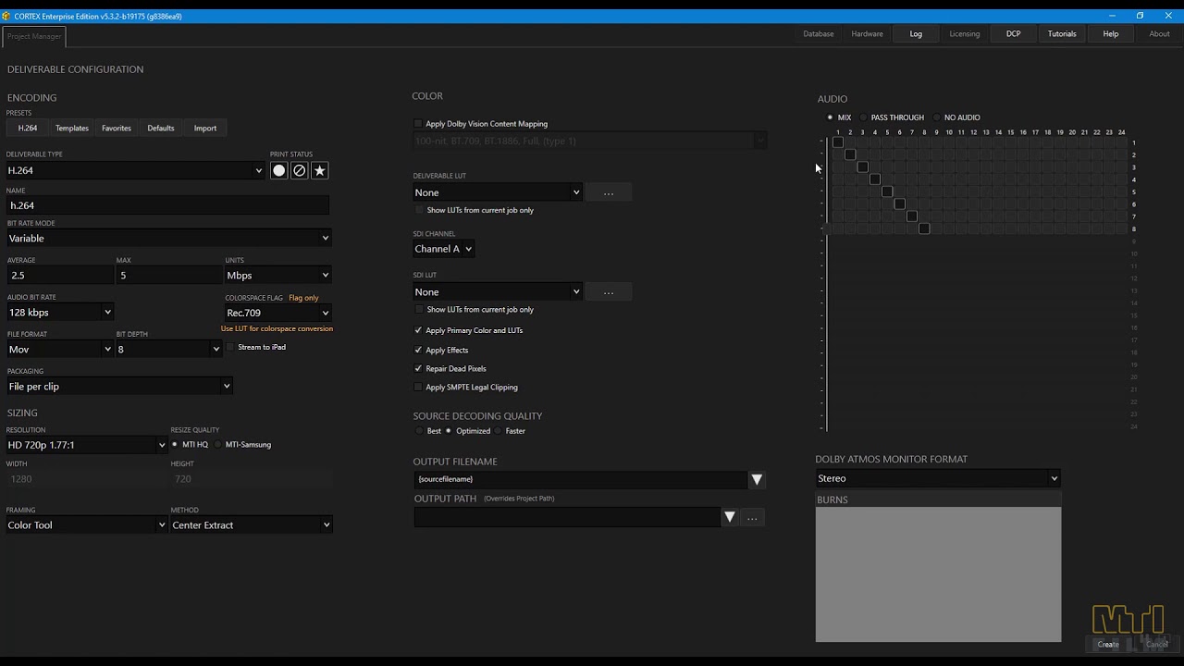Viewport: 1184px width, 666px height.
Task: Select the PASS THROUGH audio mode
Action: pos(864,117)
